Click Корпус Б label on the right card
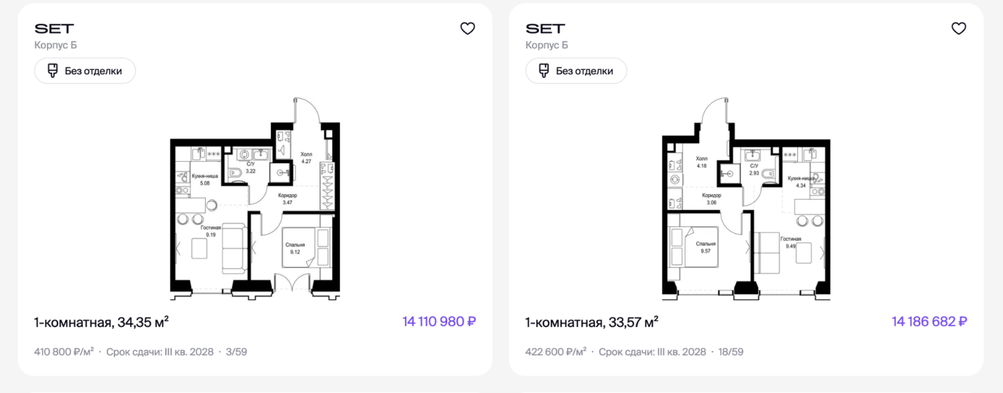The width and height of the screenshot is (1003, 393). coord(547,46)
